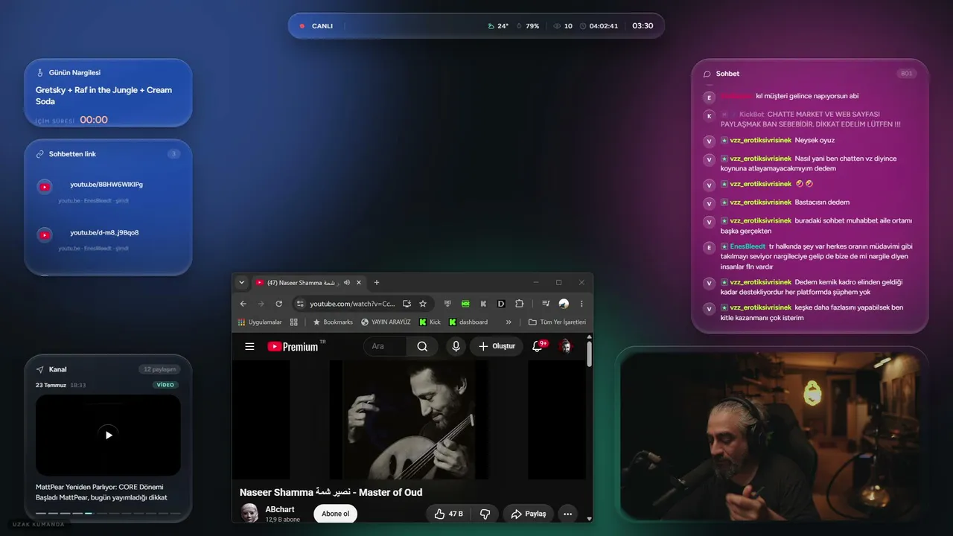Mute the tab via speaker icon
Image resolution: width=953 pixels, height=536 pixels.
[x=347, y=283]
